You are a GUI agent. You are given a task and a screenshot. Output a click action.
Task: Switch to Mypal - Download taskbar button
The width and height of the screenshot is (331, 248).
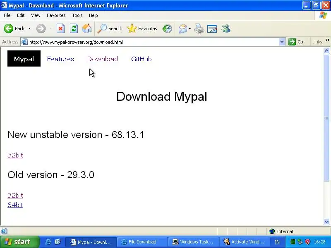pos(91,242)
